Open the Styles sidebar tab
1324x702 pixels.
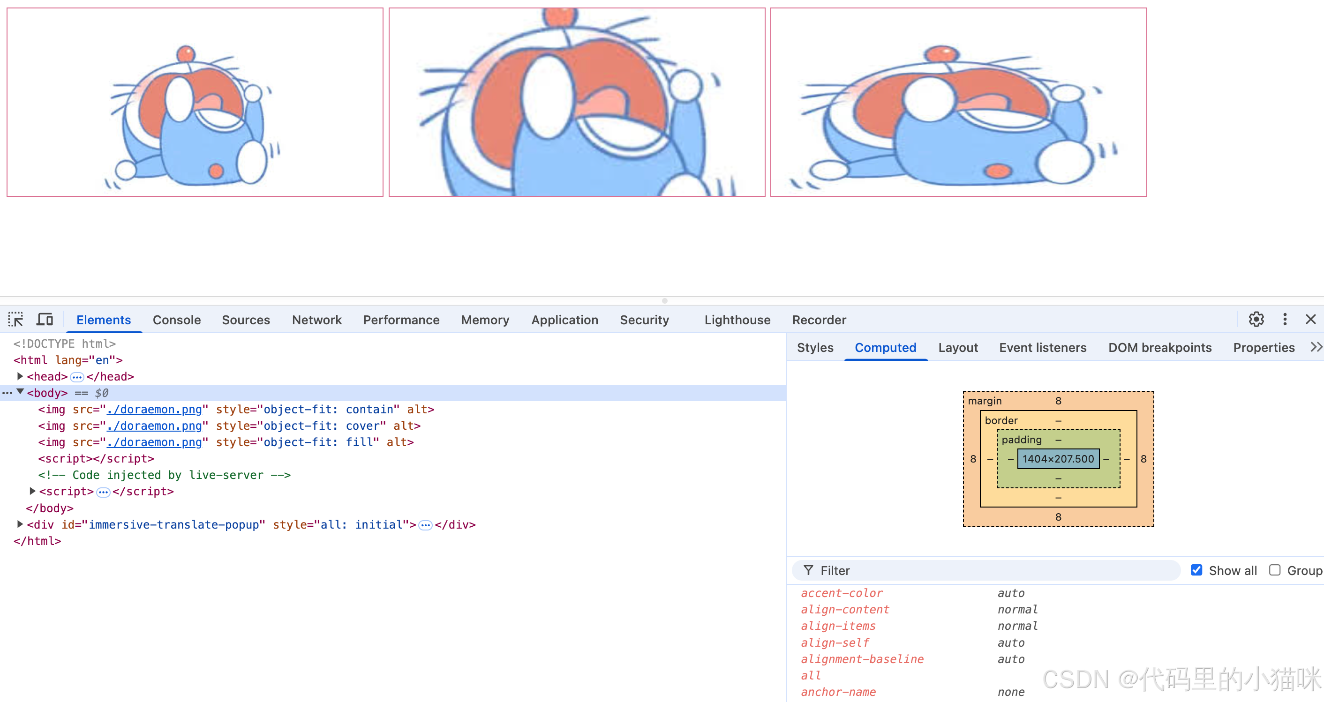(815, 347)
